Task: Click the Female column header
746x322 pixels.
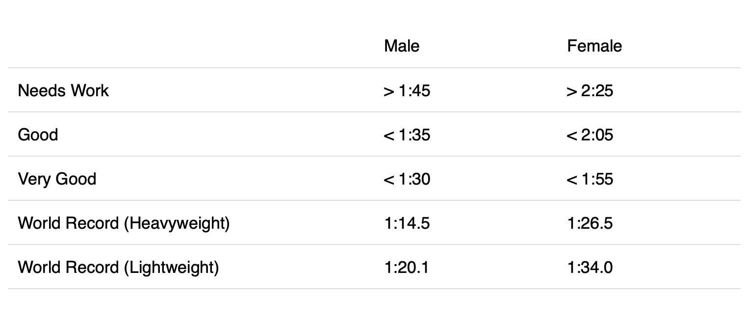Action: tap(594, 46)
